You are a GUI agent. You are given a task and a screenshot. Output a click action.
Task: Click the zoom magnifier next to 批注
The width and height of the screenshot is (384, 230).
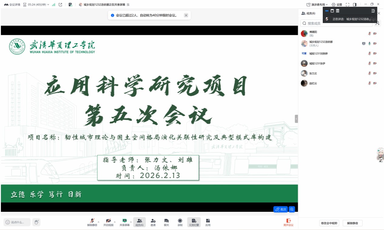(292, 209)
